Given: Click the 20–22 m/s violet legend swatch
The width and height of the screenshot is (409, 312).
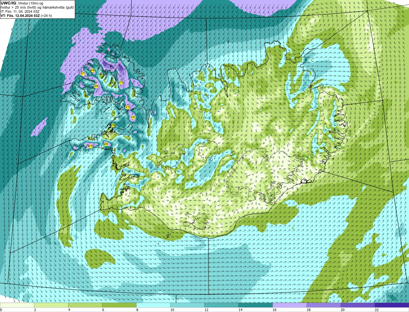Looking at the screenshot, I should tap(358, 305).
